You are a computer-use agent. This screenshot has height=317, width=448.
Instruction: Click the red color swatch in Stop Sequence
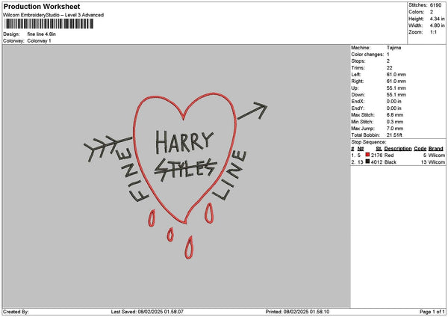tap(367, 155)
